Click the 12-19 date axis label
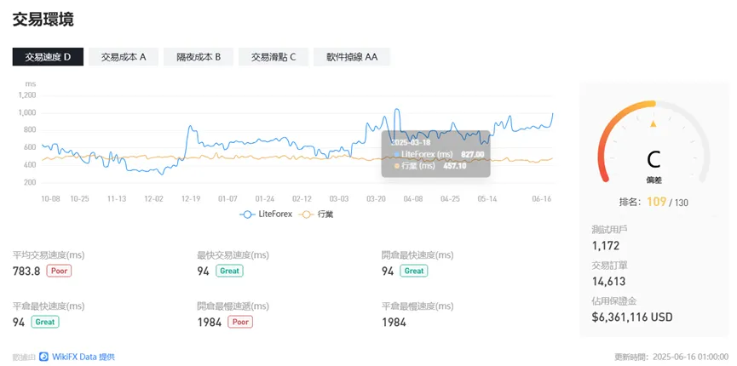737x366 pixels. tap(191, 198)
